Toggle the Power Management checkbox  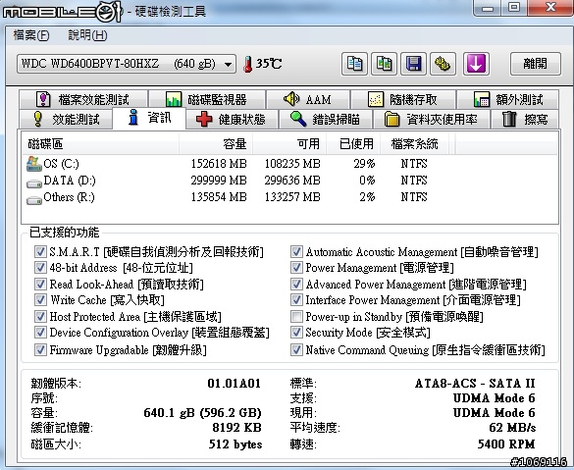pos(296,268)
